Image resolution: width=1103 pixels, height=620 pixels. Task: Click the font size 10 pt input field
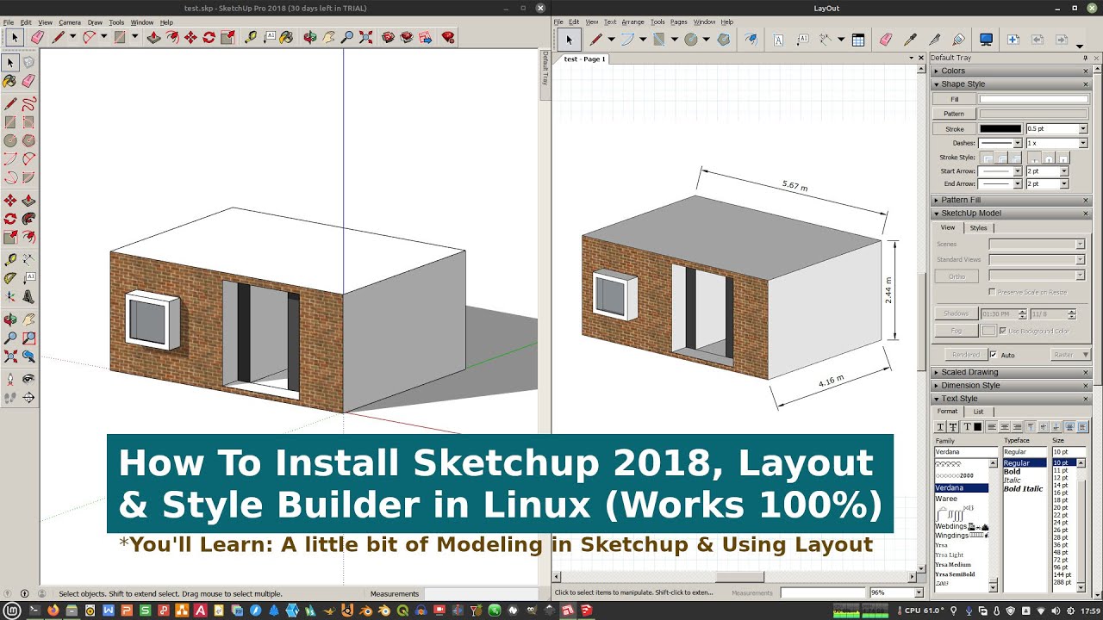point(1068,452)
